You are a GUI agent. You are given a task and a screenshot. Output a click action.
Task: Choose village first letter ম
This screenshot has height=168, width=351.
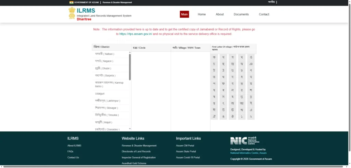pyautogui.click(x=251, y=84)
